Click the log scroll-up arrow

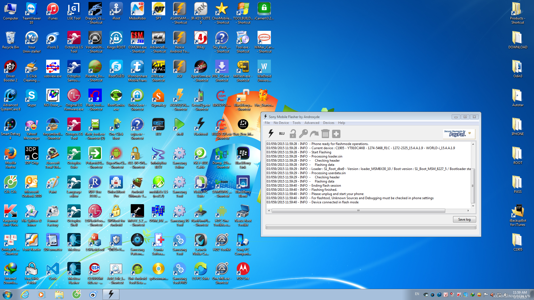click(x=473, y=144)
